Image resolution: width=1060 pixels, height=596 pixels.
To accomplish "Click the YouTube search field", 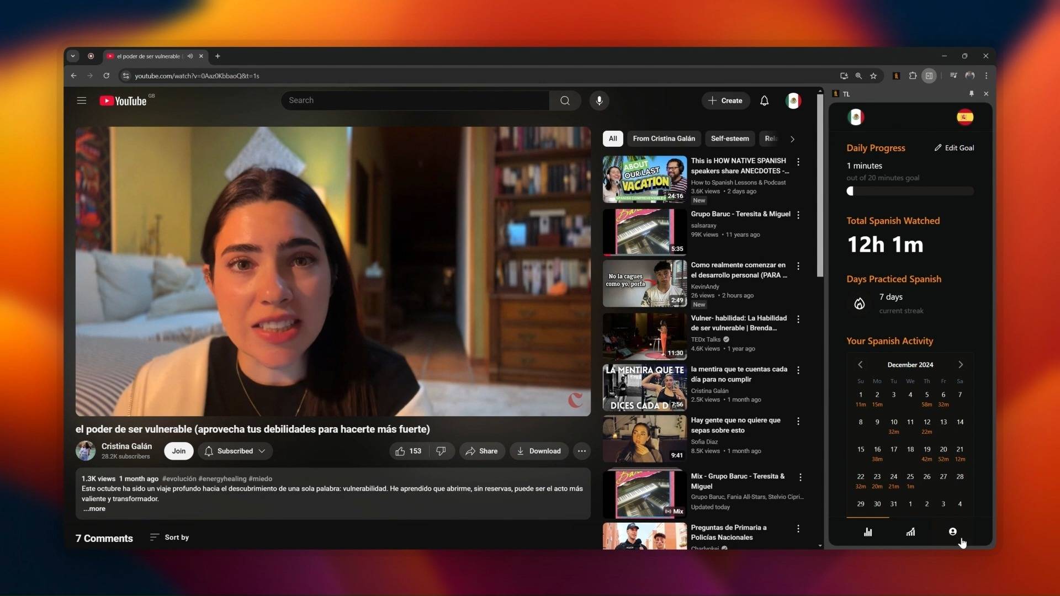I will (415, 100).
